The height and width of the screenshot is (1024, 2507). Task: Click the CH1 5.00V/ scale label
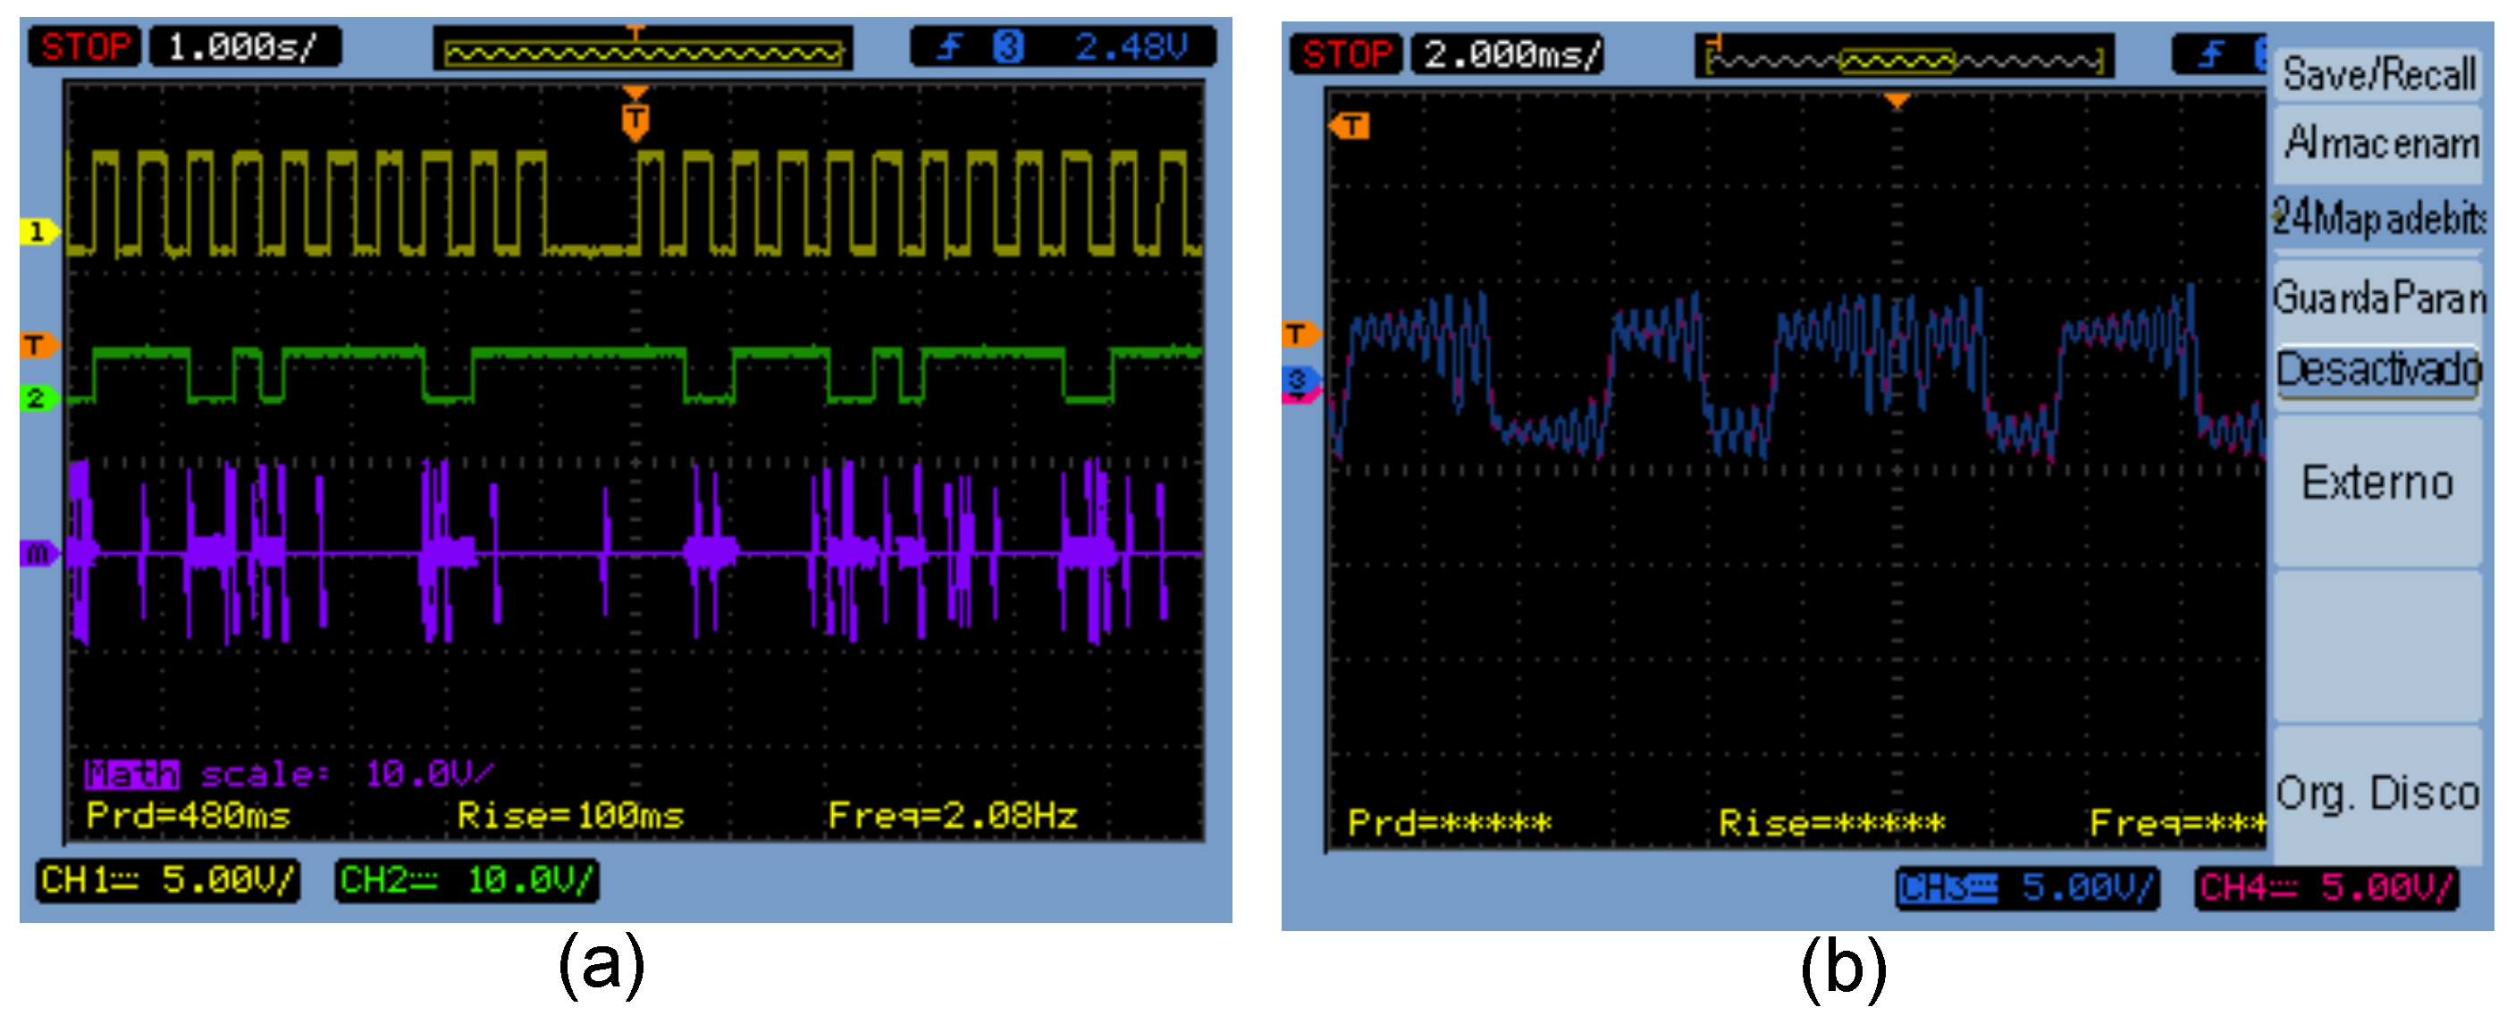point(166,880)
